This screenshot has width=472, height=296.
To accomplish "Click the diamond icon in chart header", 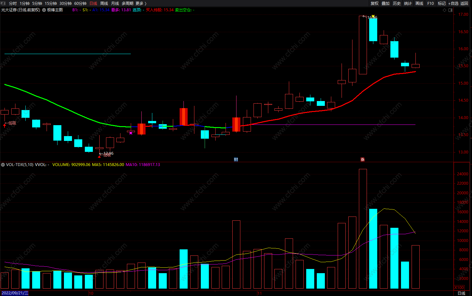I will (x=445, y=10).
